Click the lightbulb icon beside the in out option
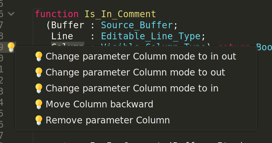 coord(39,56)
